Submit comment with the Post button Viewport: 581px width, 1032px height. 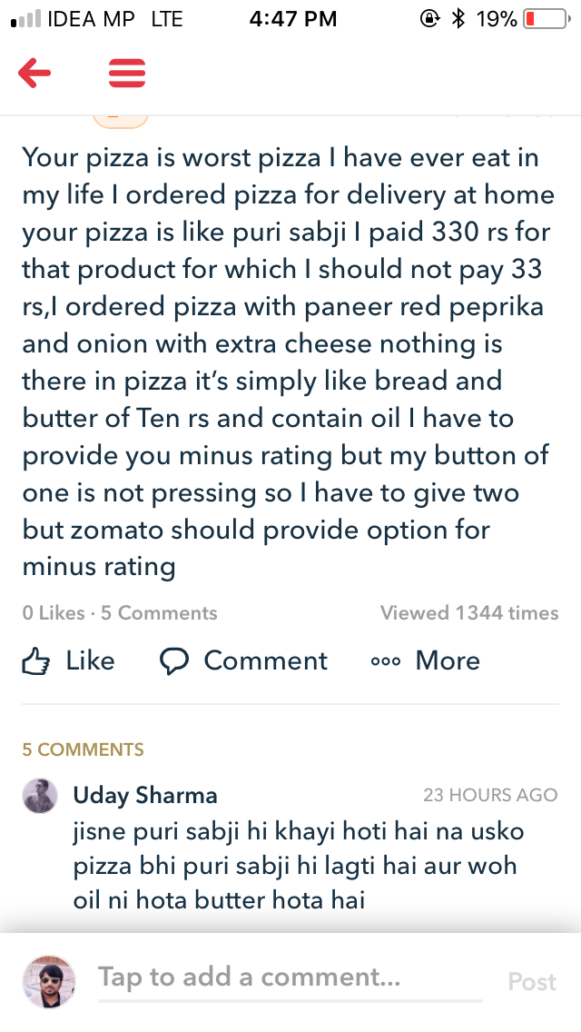(531, 981)
